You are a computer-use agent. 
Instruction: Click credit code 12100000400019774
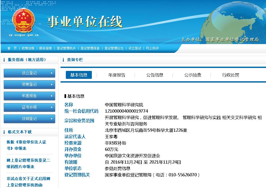126,111
